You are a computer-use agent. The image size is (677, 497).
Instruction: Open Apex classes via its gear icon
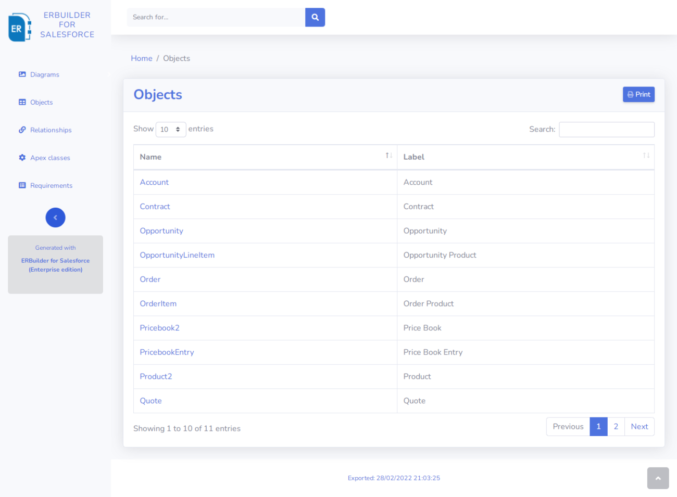21,158
